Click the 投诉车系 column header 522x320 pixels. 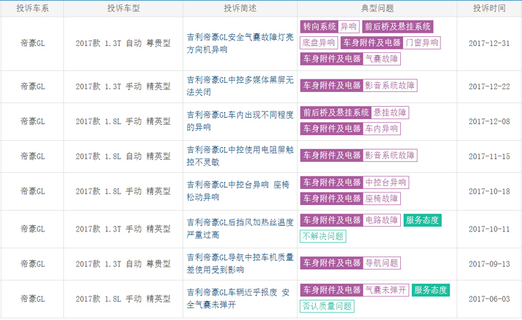tap(33, 8)
